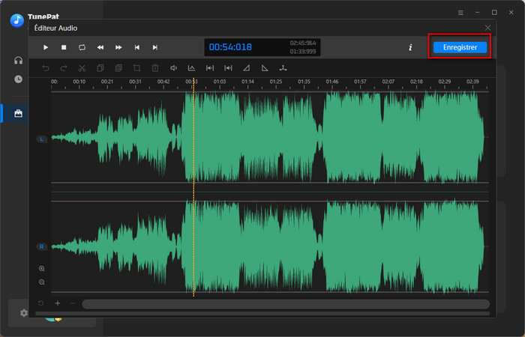Apply the fade in effect
This screenshot has width=525, height=337.
247,68
